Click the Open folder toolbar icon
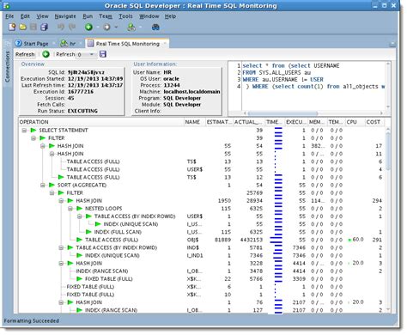407x335 pixels. (x=22, y=27)
